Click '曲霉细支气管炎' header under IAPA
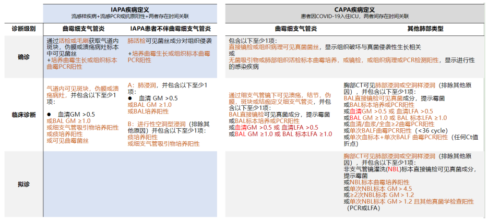This screenshot has height=222, width=488. 84,29
